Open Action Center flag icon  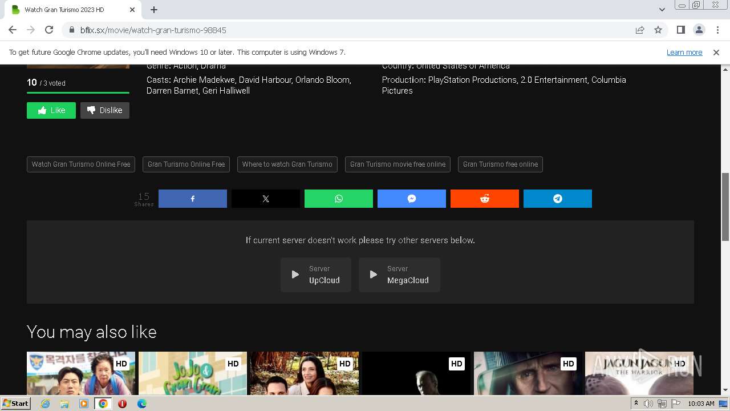676,404
